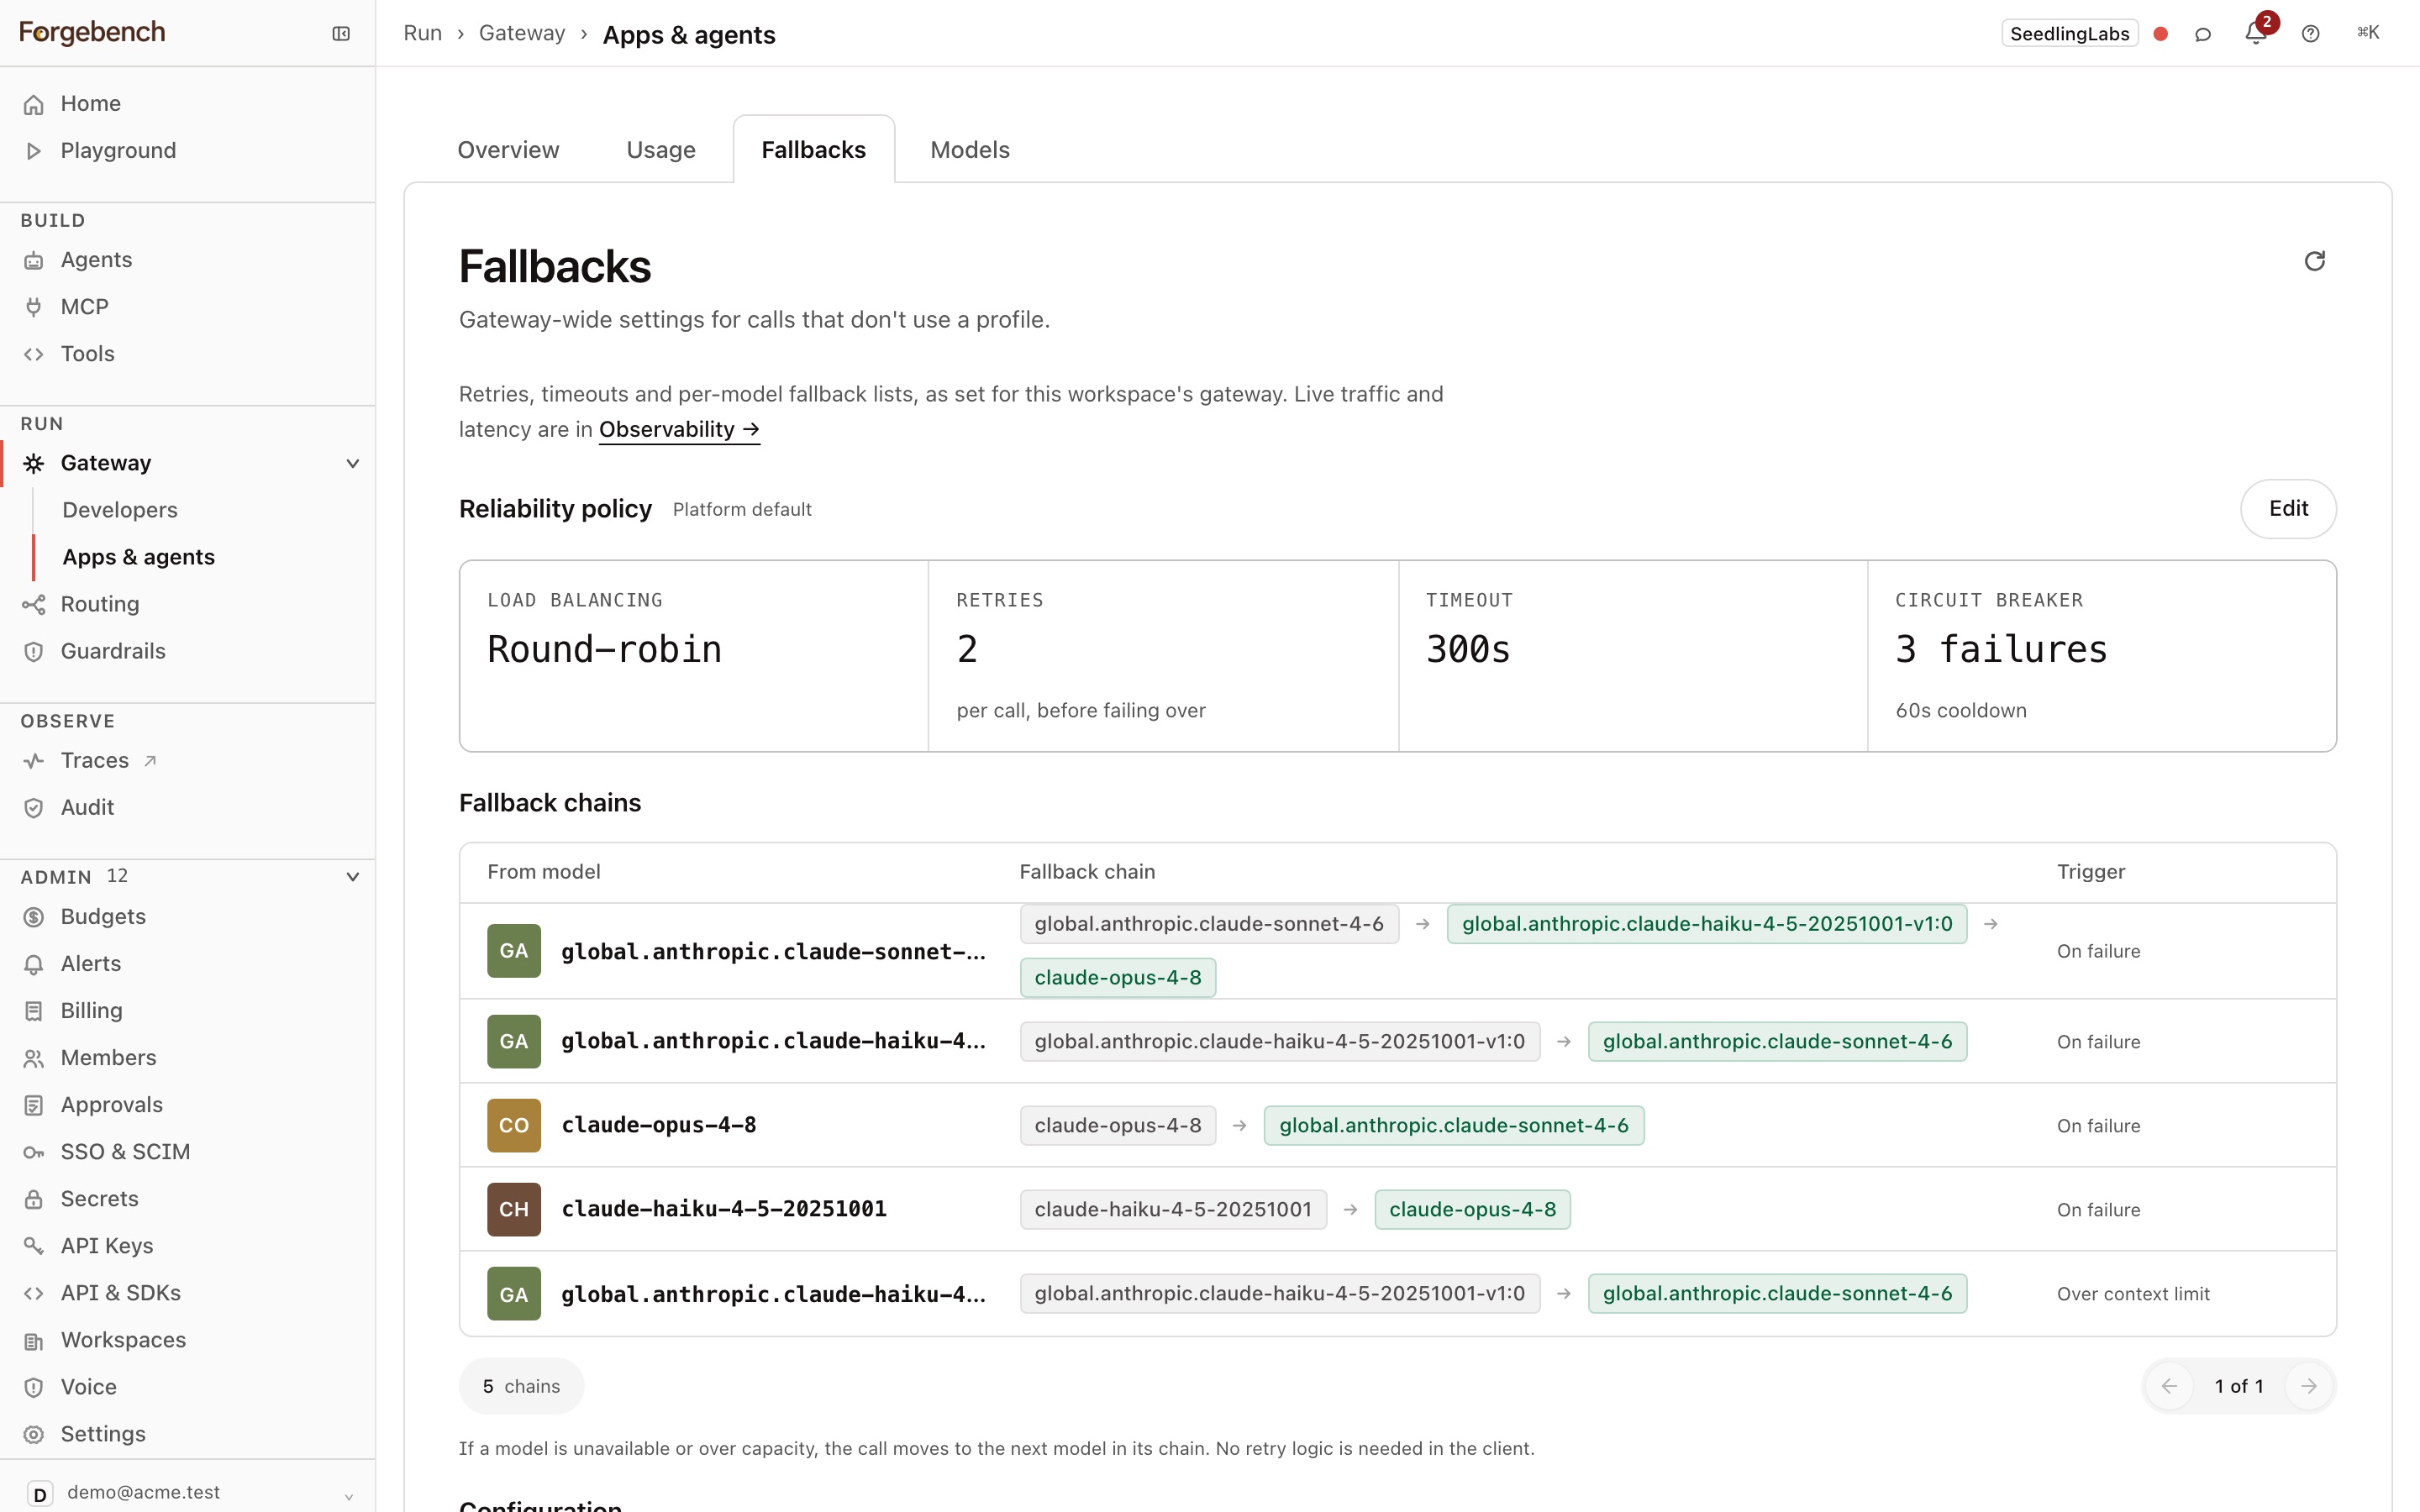Click the Home house icon
This screenshot has width=2420, height=1512.
point(34,104)
